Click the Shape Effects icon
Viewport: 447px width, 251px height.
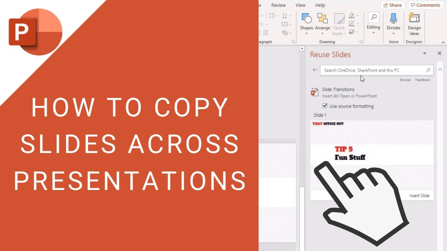point(352,32)
